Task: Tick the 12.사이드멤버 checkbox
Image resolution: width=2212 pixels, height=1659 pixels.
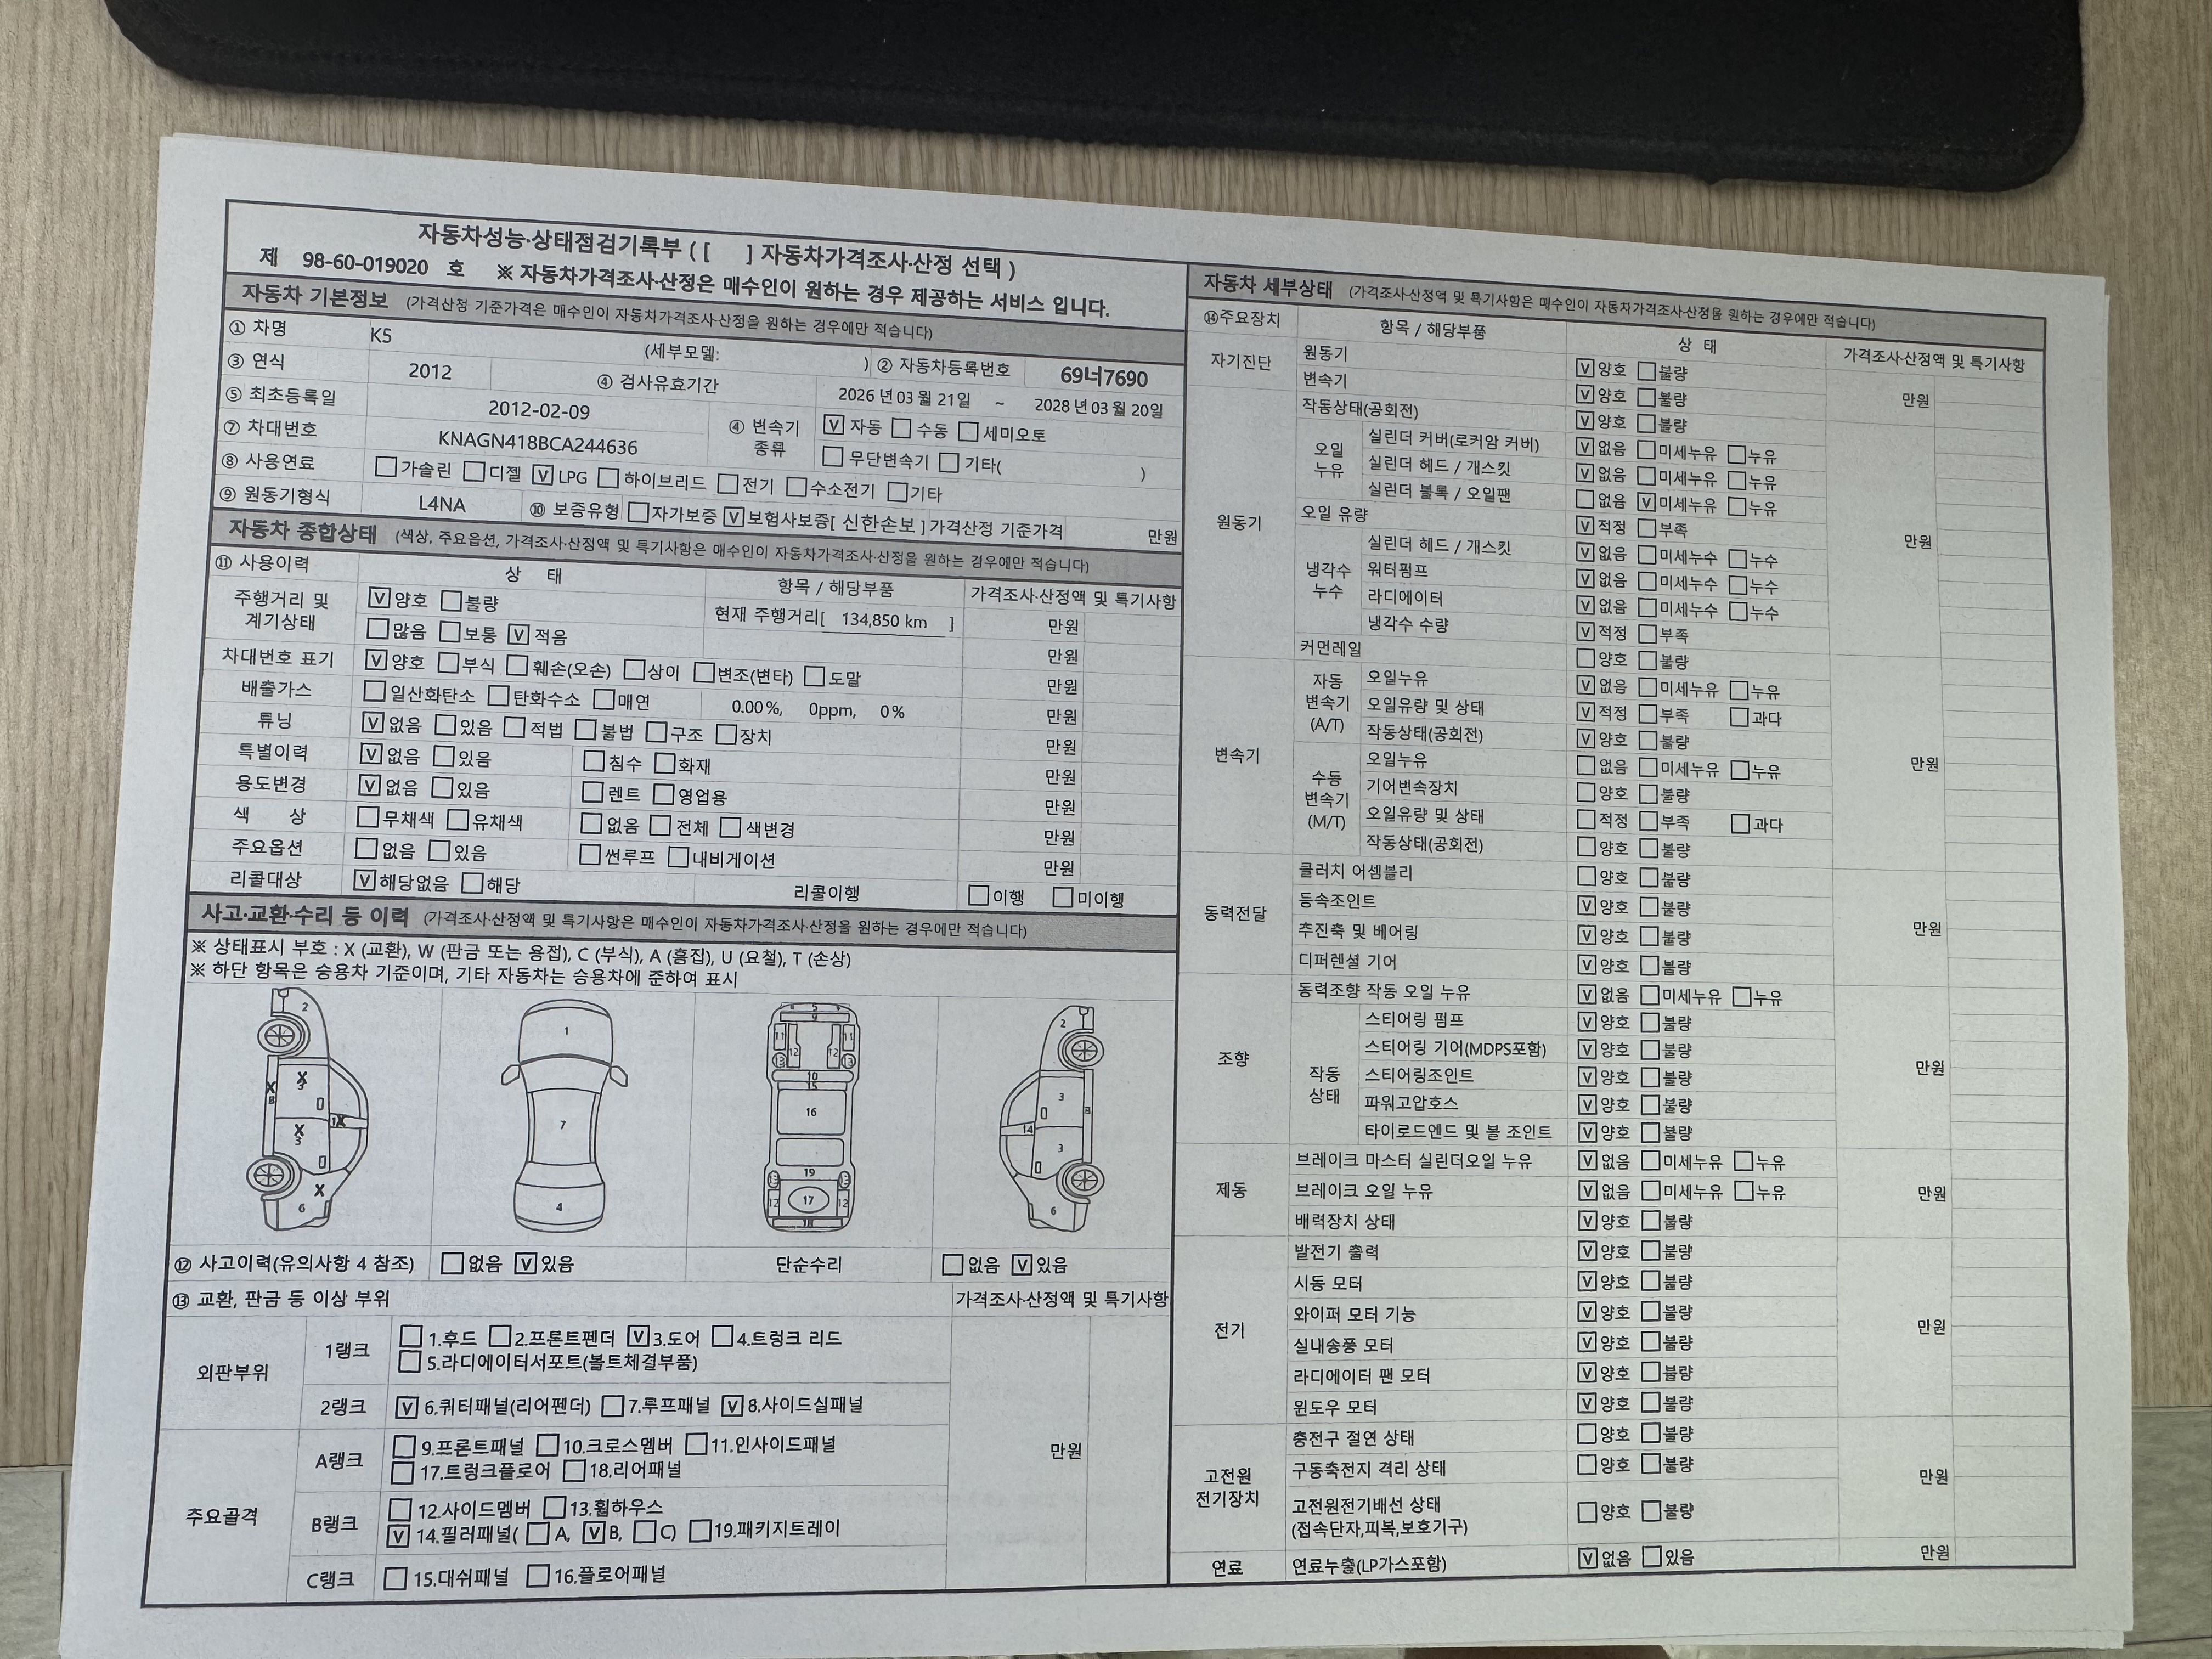Action: (x=400, y=1510)
